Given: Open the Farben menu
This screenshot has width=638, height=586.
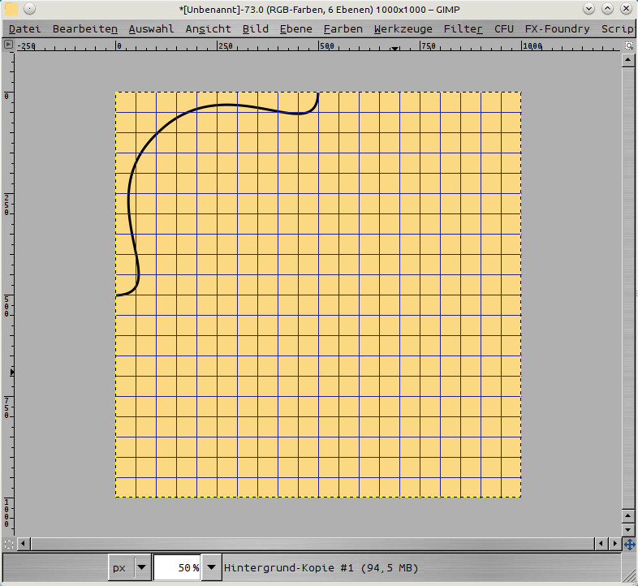Looking at the screenshot, I should tap(343, 28).
